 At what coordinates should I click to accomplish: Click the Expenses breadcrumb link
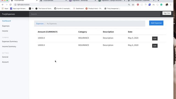pos(40,24)
